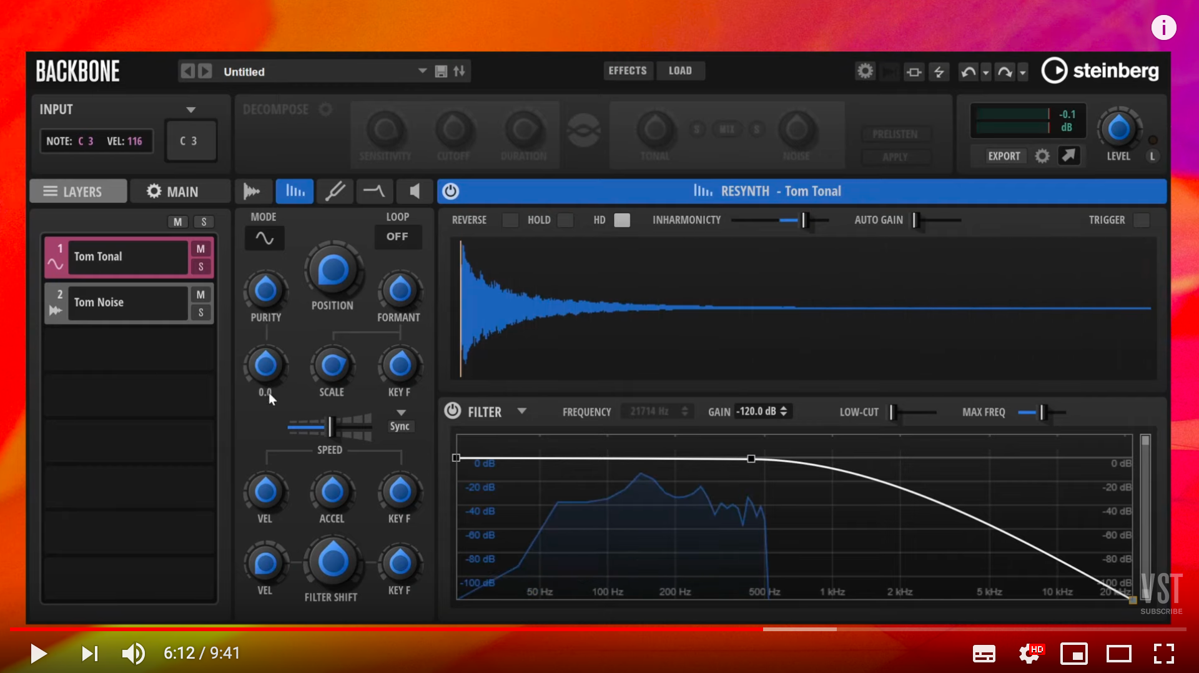The image size is (1199, 673).
Task: Mute the Tom Noise layer
Action: (x=200, y=294)
